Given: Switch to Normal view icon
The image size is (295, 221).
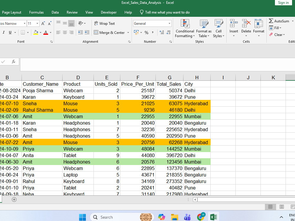Looking at the screenshot, I should tap(270, 207).
